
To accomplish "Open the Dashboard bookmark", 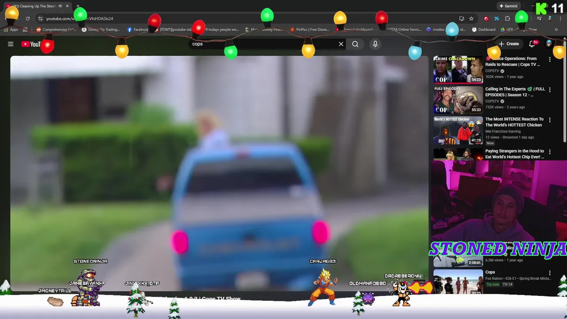I will click(484, 30).
